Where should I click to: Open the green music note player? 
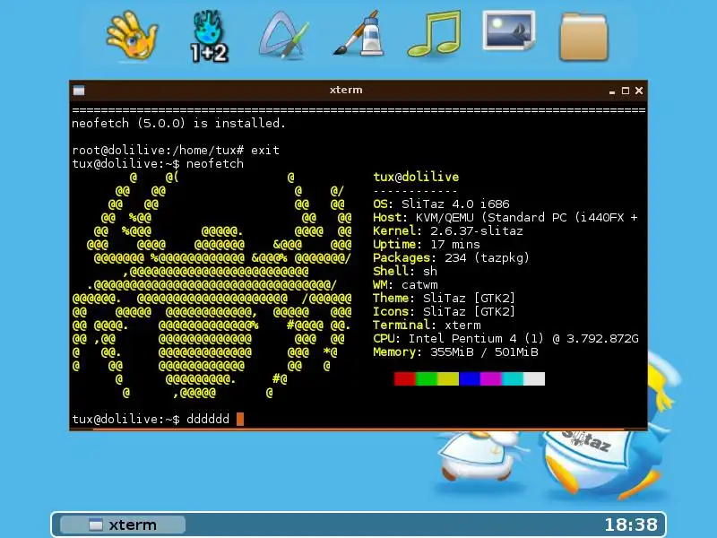point(434,34)
